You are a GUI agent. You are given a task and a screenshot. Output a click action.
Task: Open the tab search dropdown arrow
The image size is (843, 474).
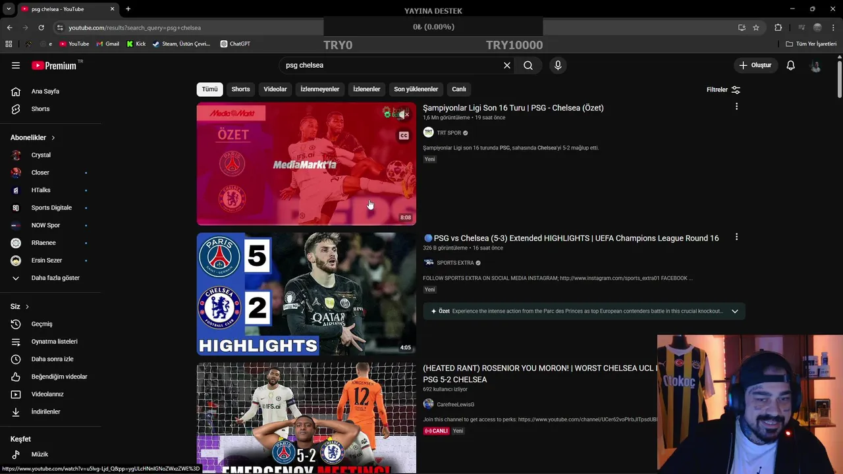click(x=9, y=9)
